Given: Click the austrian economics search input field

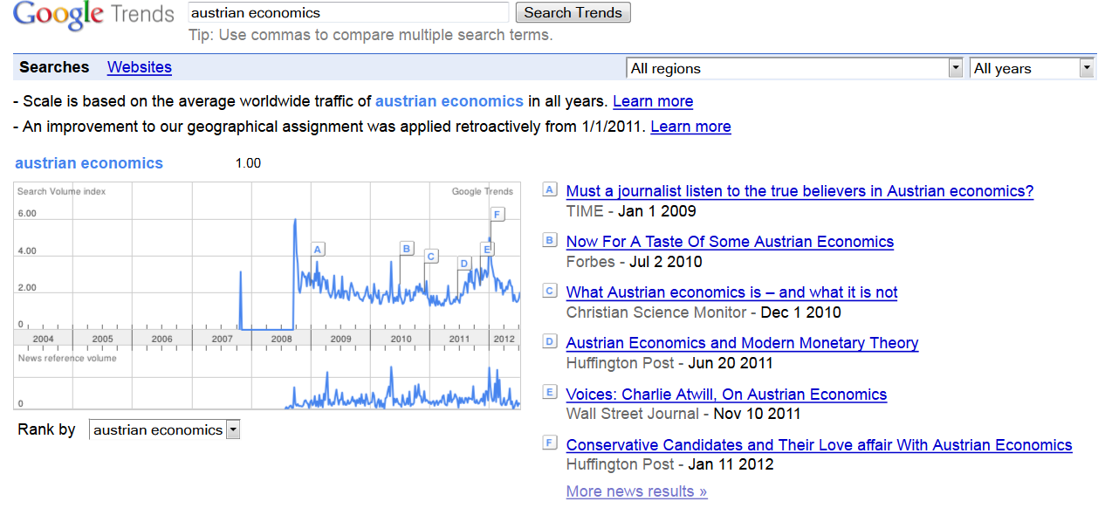Looking at the screenshot, I should [348, 12].
